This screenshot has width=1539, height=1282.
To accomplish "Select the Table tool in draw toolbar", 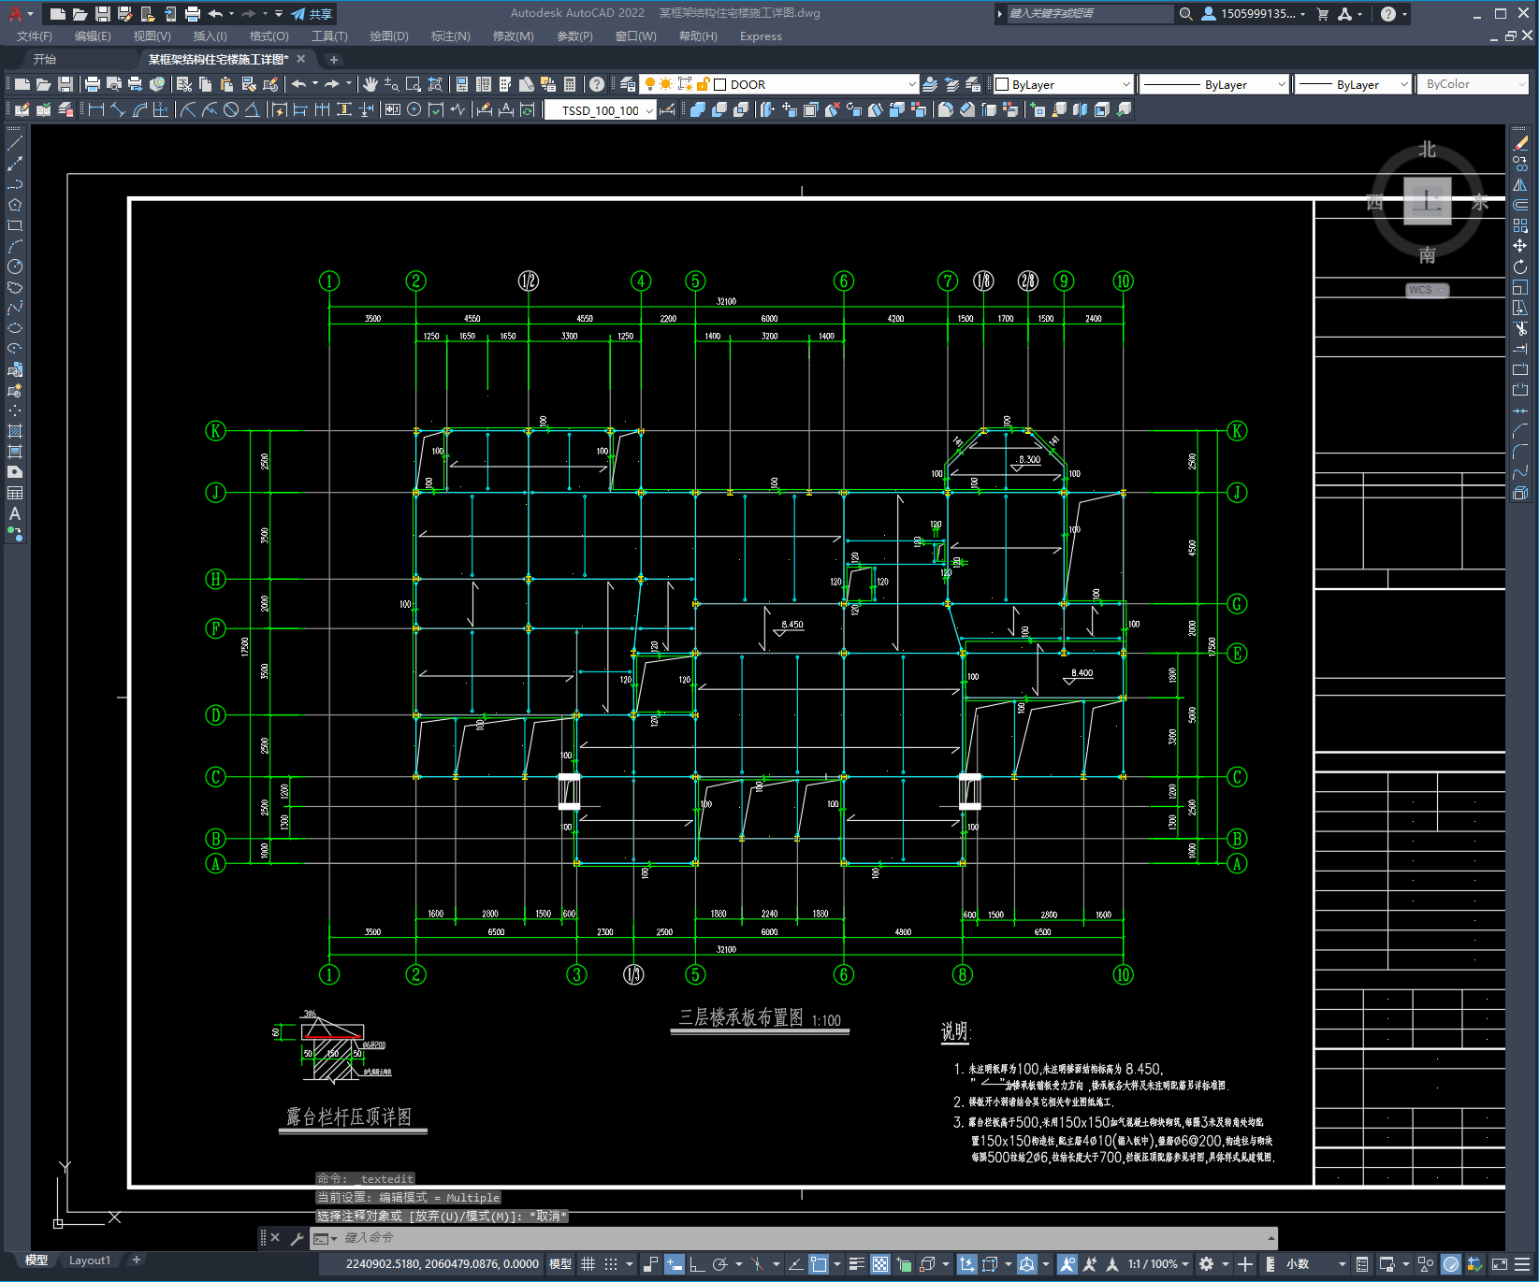I will click(15, 493).
